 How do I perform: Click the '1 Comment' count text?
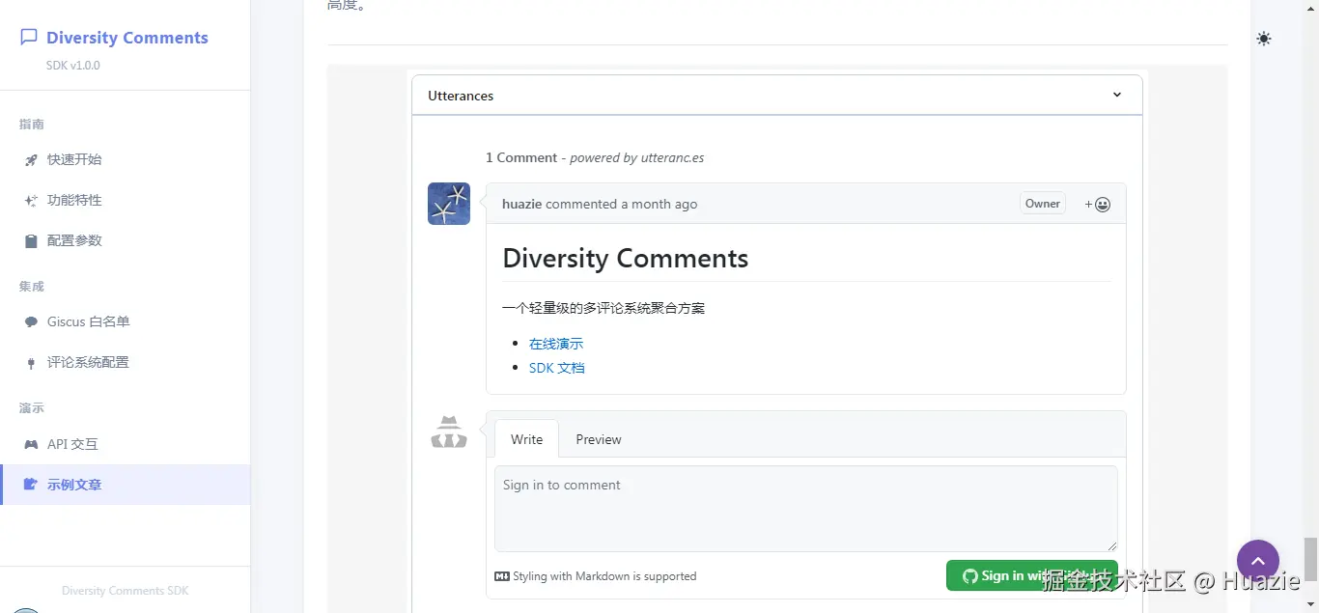pos(521,158)
